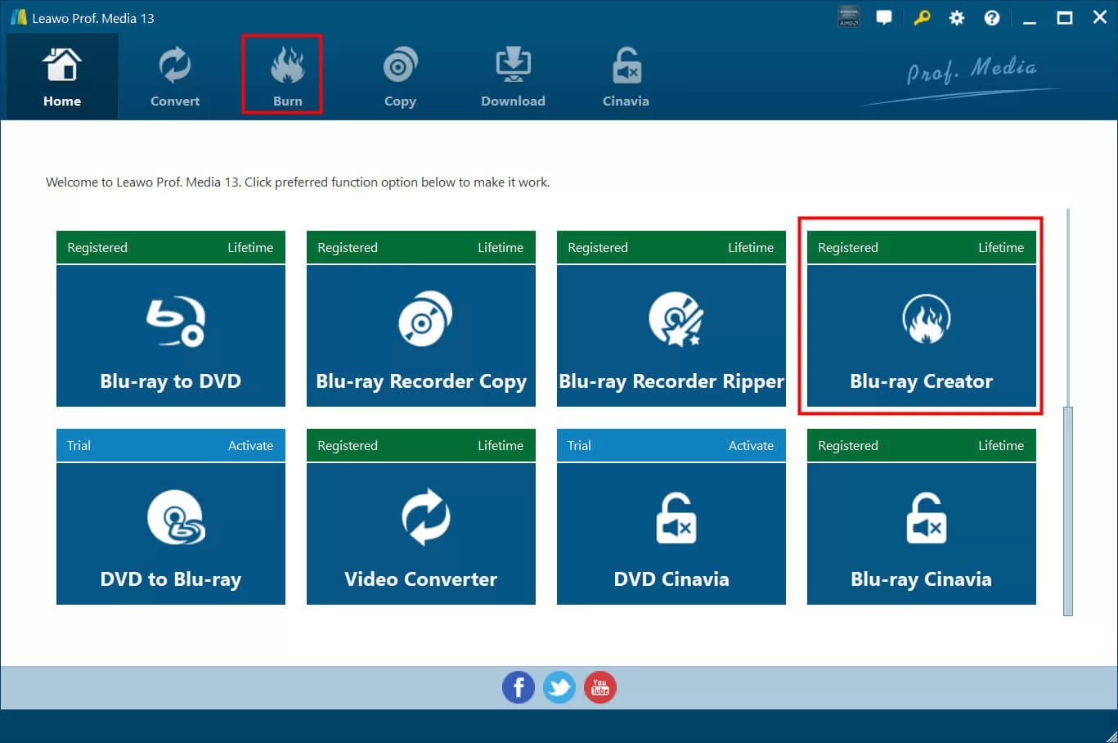The width and height of the screenshot is (1118, 743).
Task: Launch the DVD Cinavia remover
Action: coord(671,534)
